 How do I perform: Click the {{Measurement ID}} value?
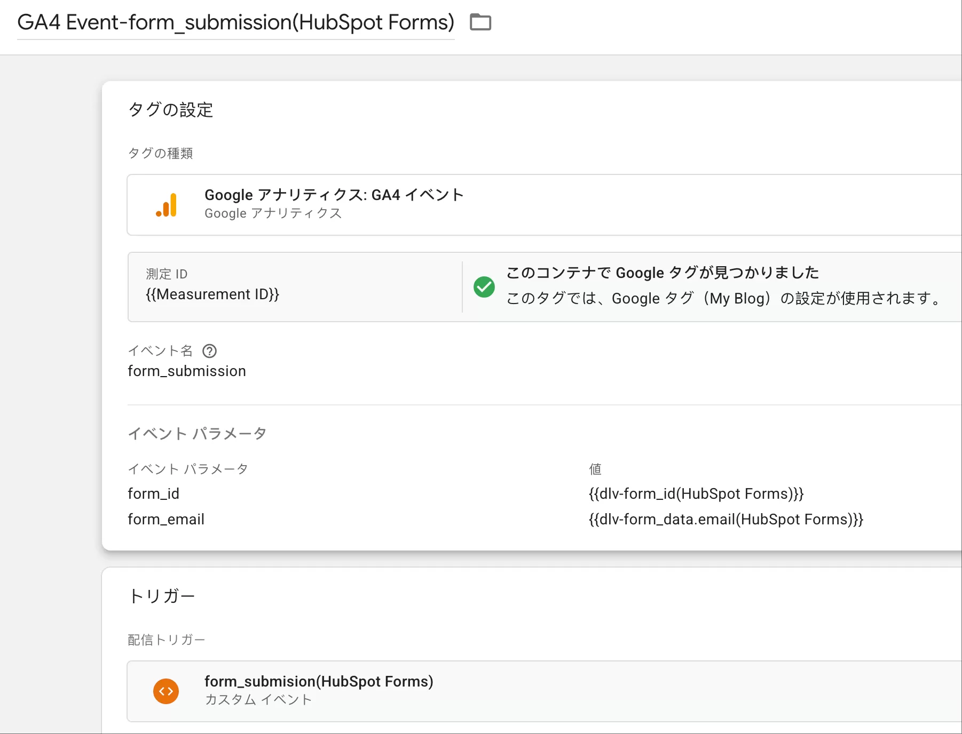pos(212,294)
